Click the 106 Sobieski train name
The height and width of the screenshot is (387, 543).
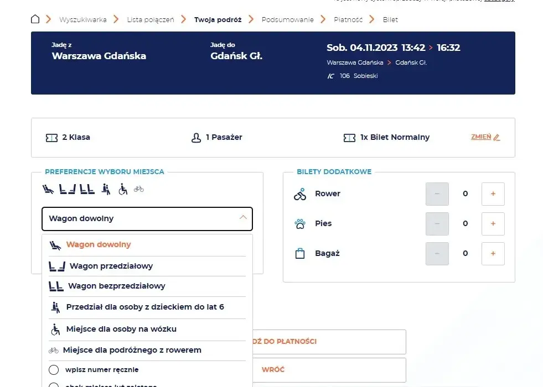[359, 76]
